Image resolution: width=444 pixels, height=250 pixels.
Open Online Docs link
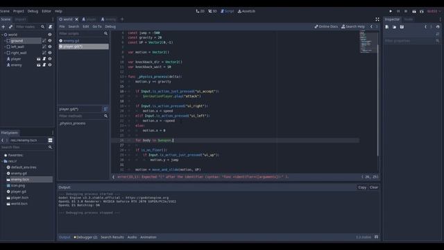click(326, 26)
